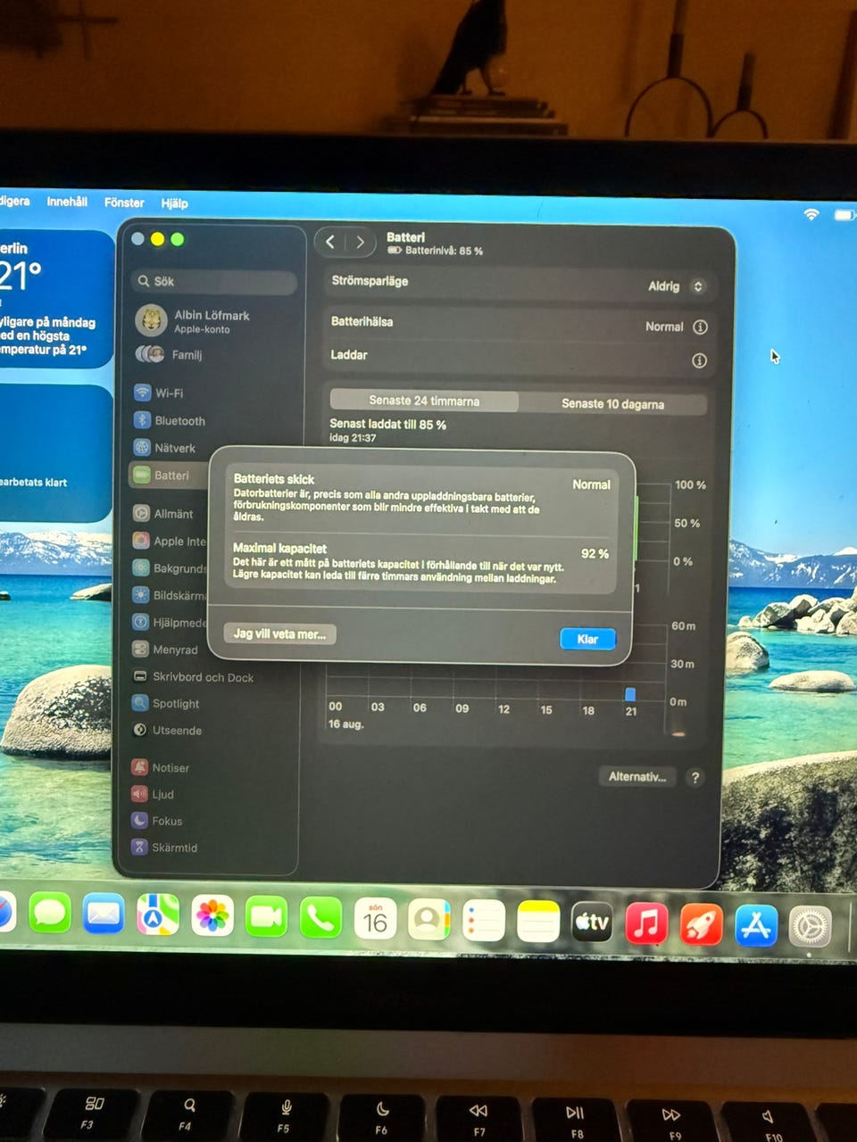Click Batteriets skick heading in dialog
857x1142 pixels.
click(274, 478)
